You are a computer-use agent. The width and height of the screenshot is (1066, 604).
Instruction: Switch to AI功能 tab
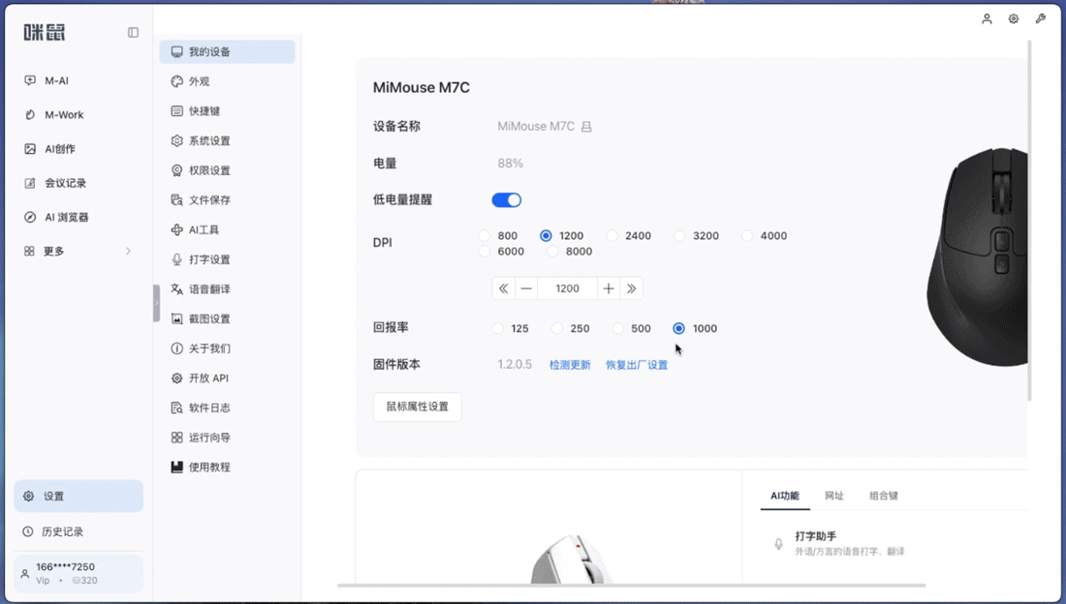[785, 496]
